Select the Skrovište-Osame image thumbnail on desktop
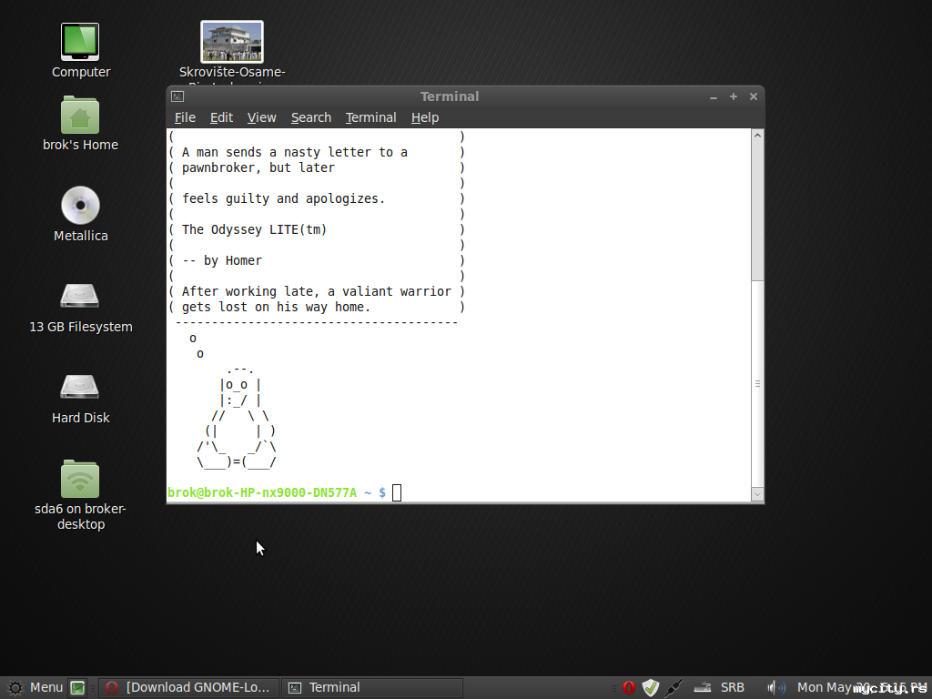This screenshot has width=932, height=699. coord(232,42)
